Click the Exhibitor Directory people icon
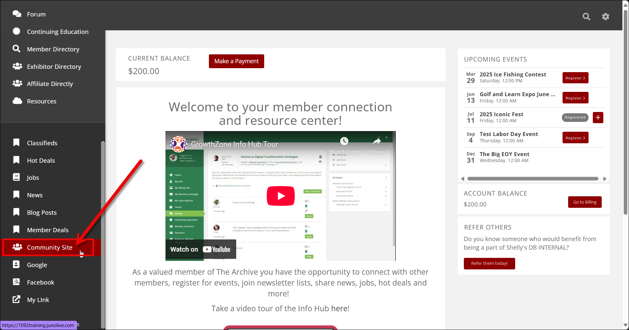 pyautogui.click(x=17, y=66)
